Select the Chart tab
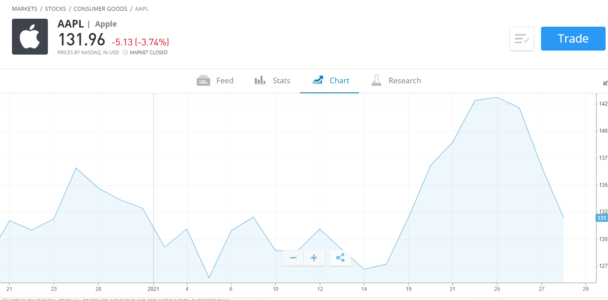 coord(330,80)
